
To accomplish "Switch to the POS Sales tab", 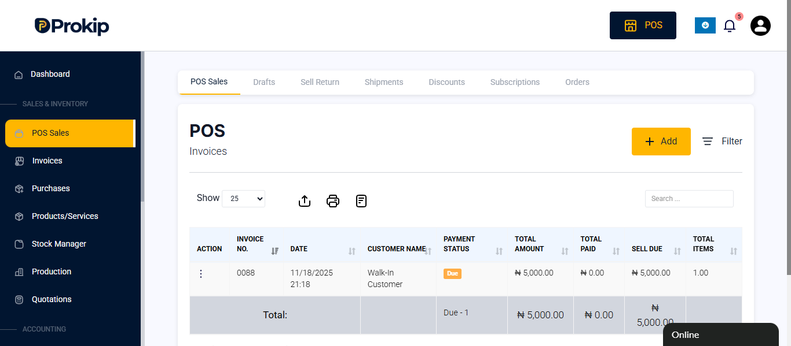I will pyautogui.click(x=209, y=82).
